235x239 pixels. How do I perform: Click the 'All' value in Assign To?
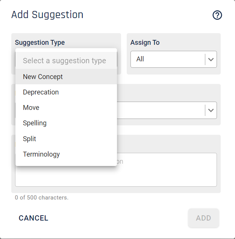[x=140, y=59]
